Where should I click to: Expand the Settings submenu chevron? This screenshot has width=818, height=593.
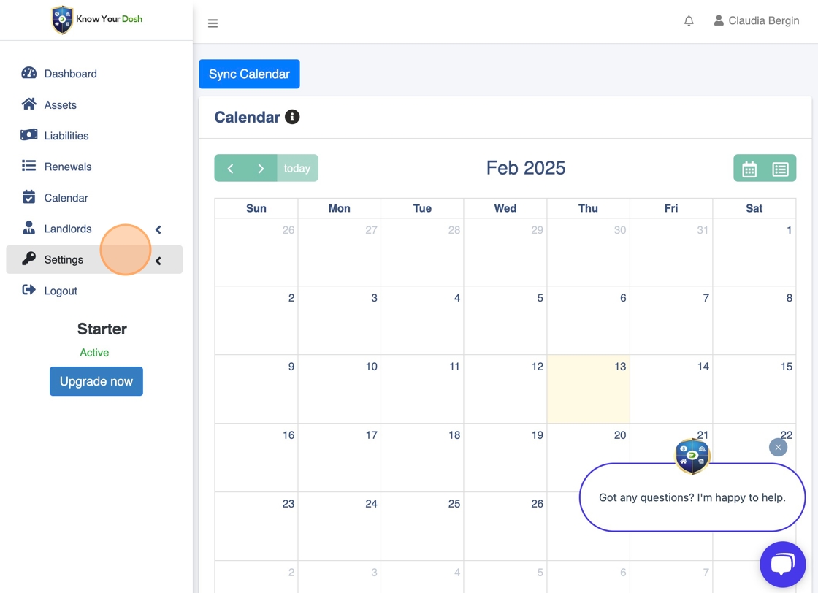pyautogui.click(x=158, y=261)
